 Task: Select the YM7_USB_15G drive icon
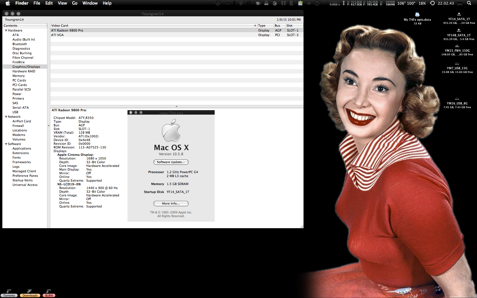pos(457,64)
